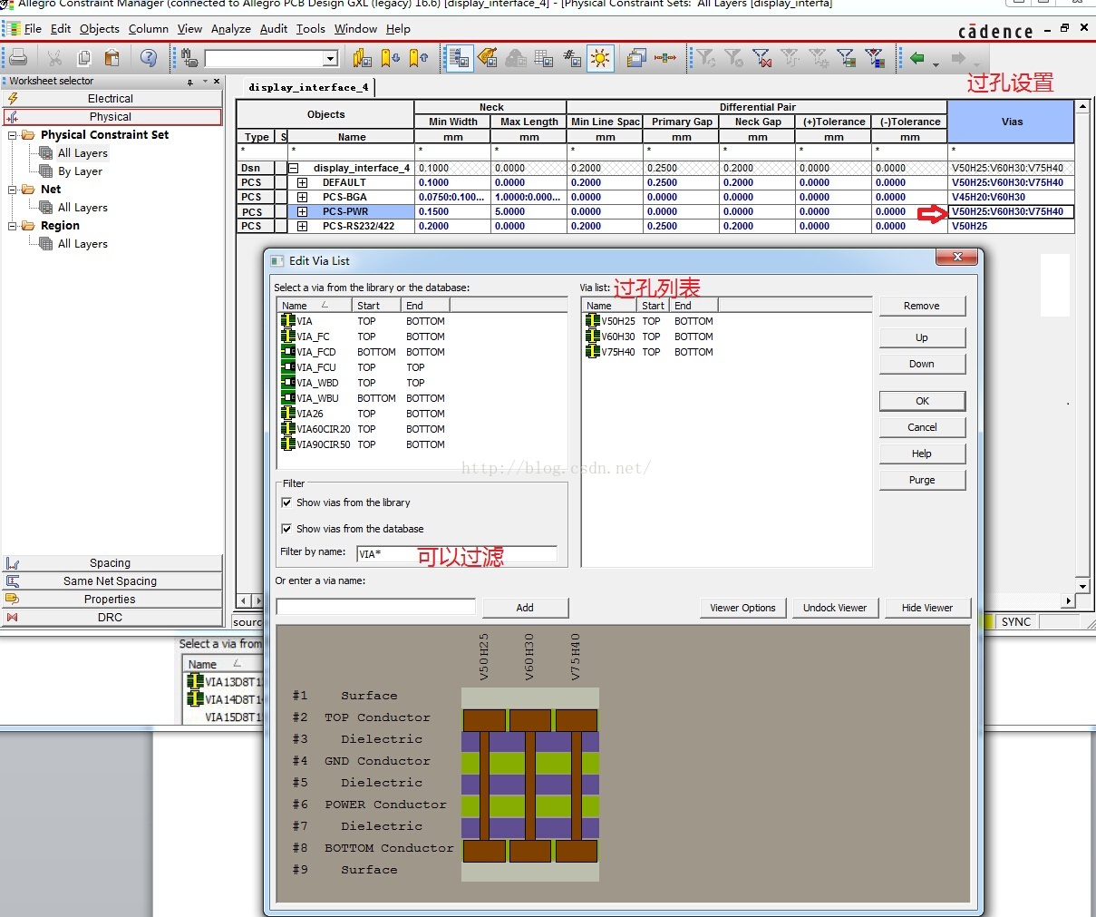
Task: Click the pencil edit worksheet icon
Action: (488, 58)
